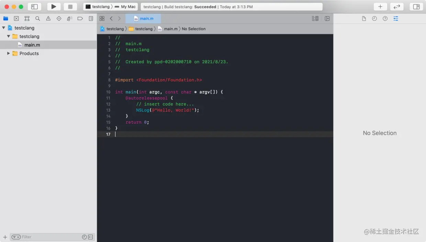Screen dimensions: 426x242
Task: Go back in editor history
Action: [x=111, y=19]
